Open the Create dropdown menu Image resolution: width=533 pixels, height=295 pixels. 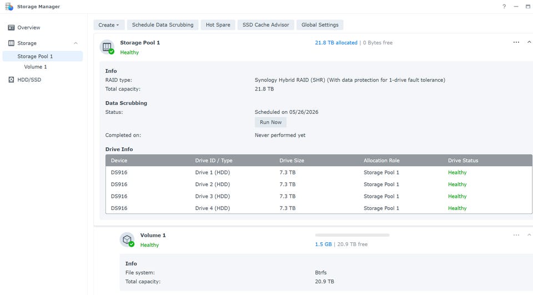pos(109,25)
